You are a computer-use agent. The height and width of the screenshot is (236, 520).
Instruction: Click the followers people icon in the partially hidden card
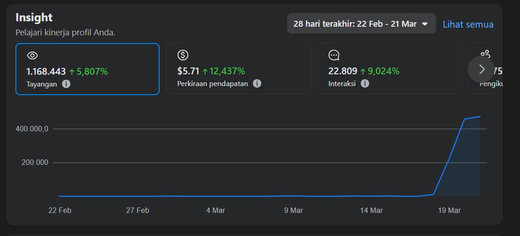click(485, 54)
